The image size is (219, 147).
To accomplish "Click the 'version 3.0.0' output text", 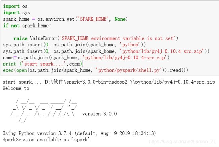I will [99, 114].
